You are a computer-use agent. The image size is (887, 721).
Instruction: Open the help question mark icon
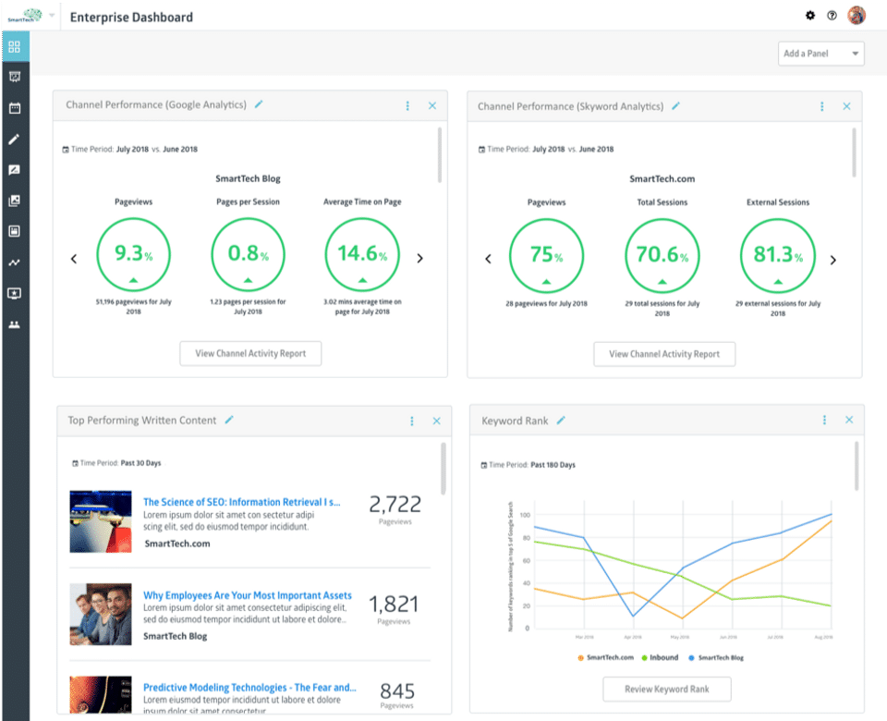[x=832, y=16]
